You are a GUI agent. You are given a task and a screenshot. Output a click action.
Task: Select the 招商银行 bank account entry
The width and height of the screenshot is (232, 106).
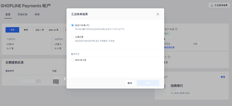(x=177, y=86)
